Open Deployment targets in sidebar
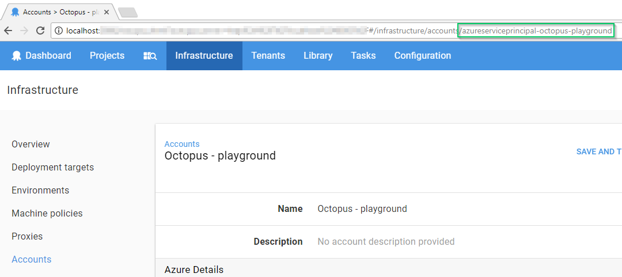The height and width of the screenshot is (277, 622). 53,168
